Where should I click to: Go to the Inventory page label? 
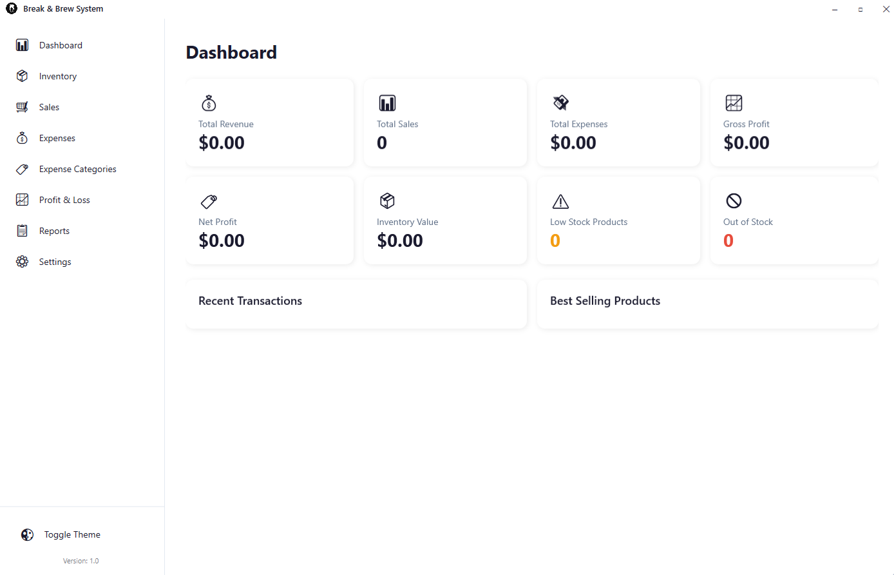(x=58, y=76)
